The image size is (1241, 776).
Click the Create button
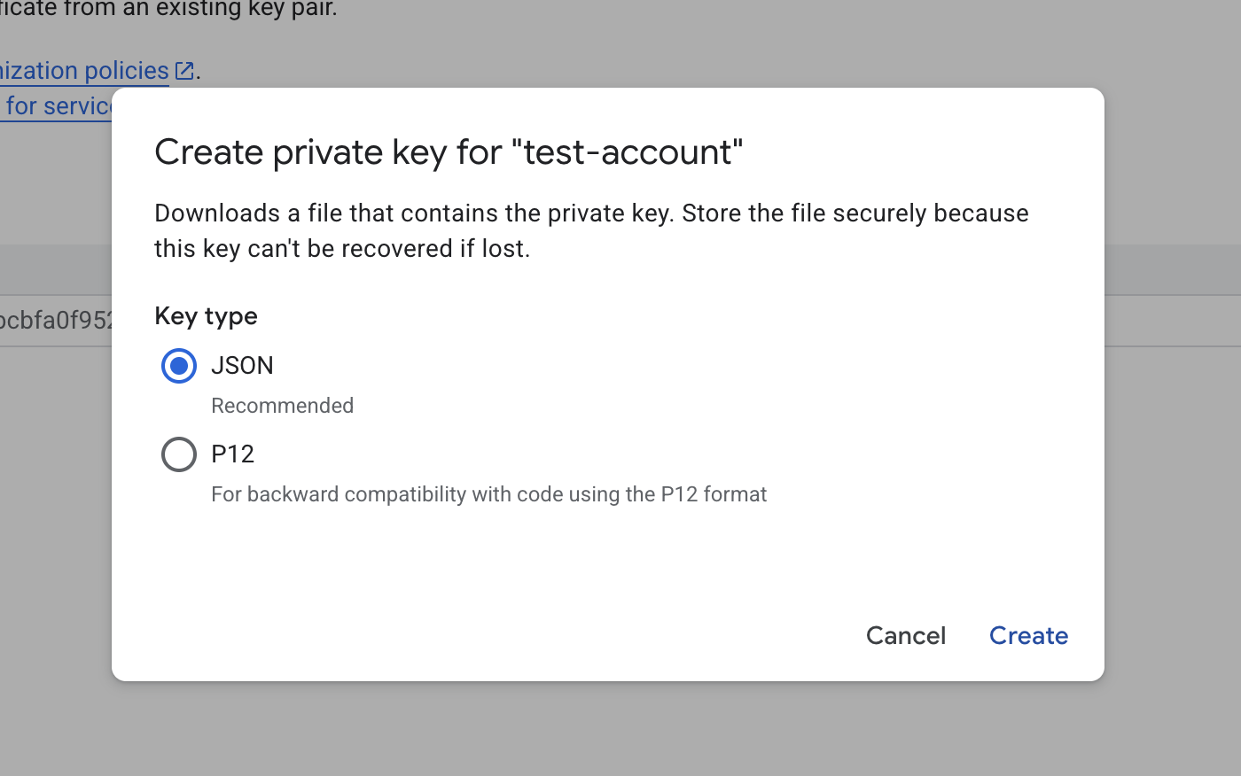point(1028,636)
